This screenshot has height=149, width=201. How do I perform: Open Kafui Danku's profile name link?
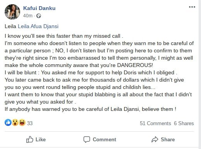[39, 8]
